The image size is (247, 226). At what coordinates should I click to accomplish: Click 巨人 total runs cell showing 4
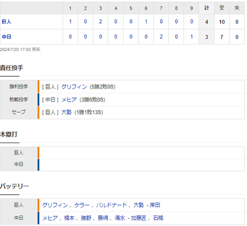206,22
